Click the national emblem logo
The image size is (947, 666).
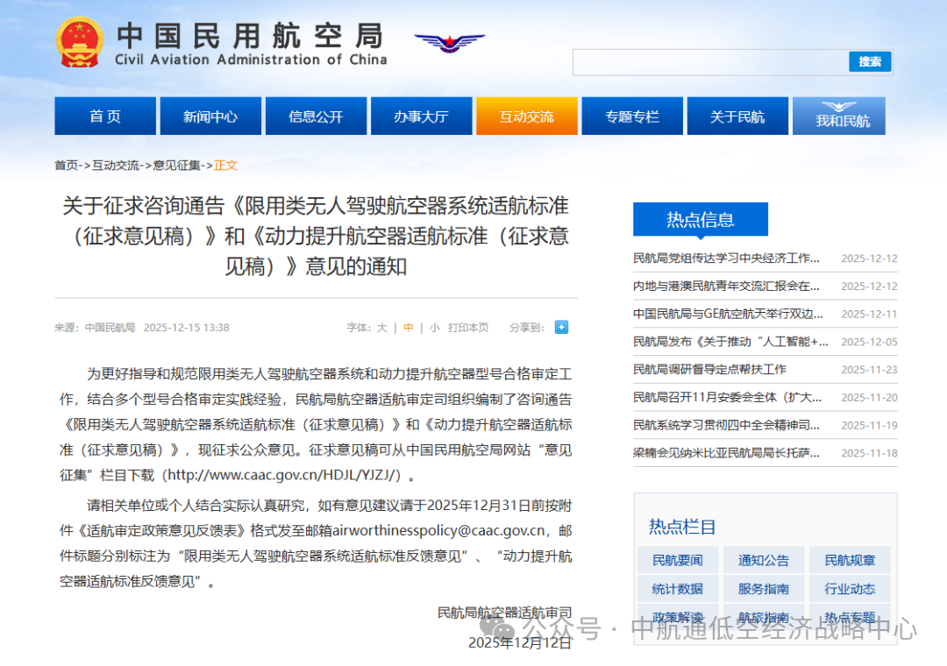tap(80, 42)
